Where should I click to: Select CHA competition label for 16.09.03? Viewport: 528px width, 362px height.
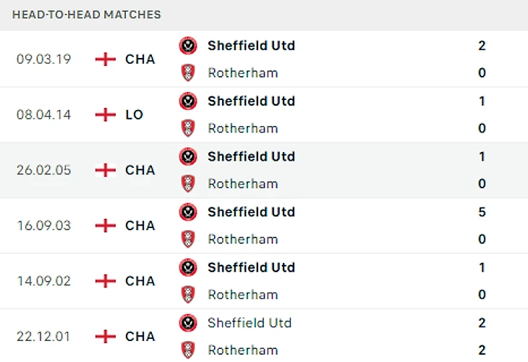140,225
